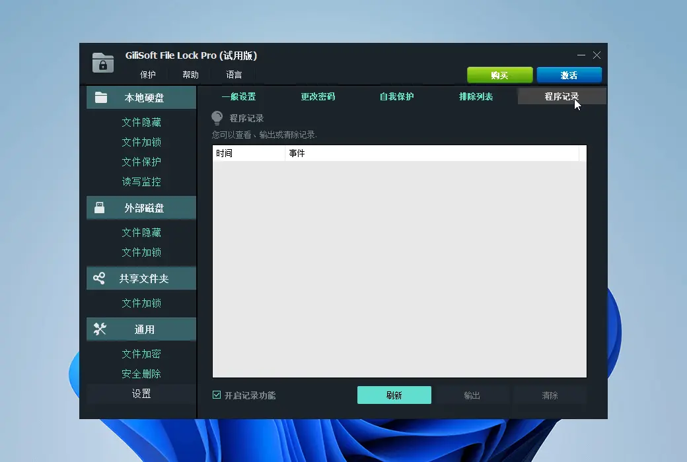Switch to the 更改密码 tab

[318, 96]
